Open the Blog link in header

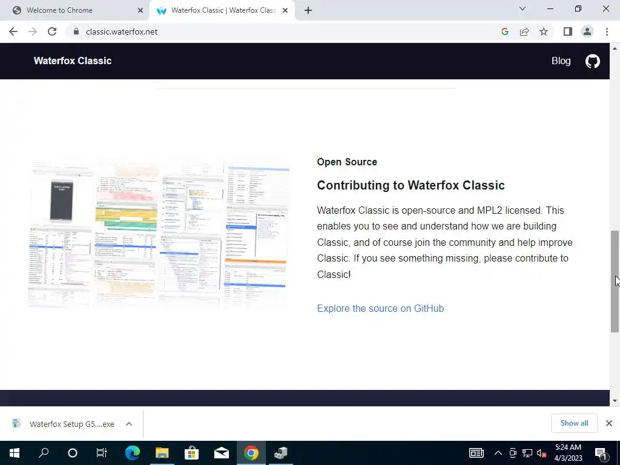pos(561,61)
